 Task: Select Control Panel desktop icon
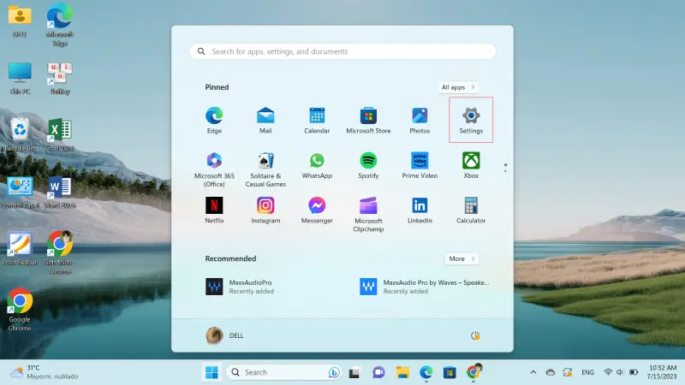[x=20, y=192]
